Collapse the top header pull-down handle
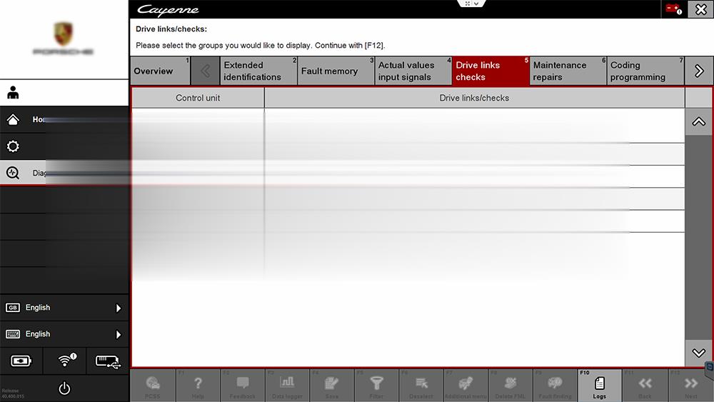714x402 pixels. click(472, 4)
